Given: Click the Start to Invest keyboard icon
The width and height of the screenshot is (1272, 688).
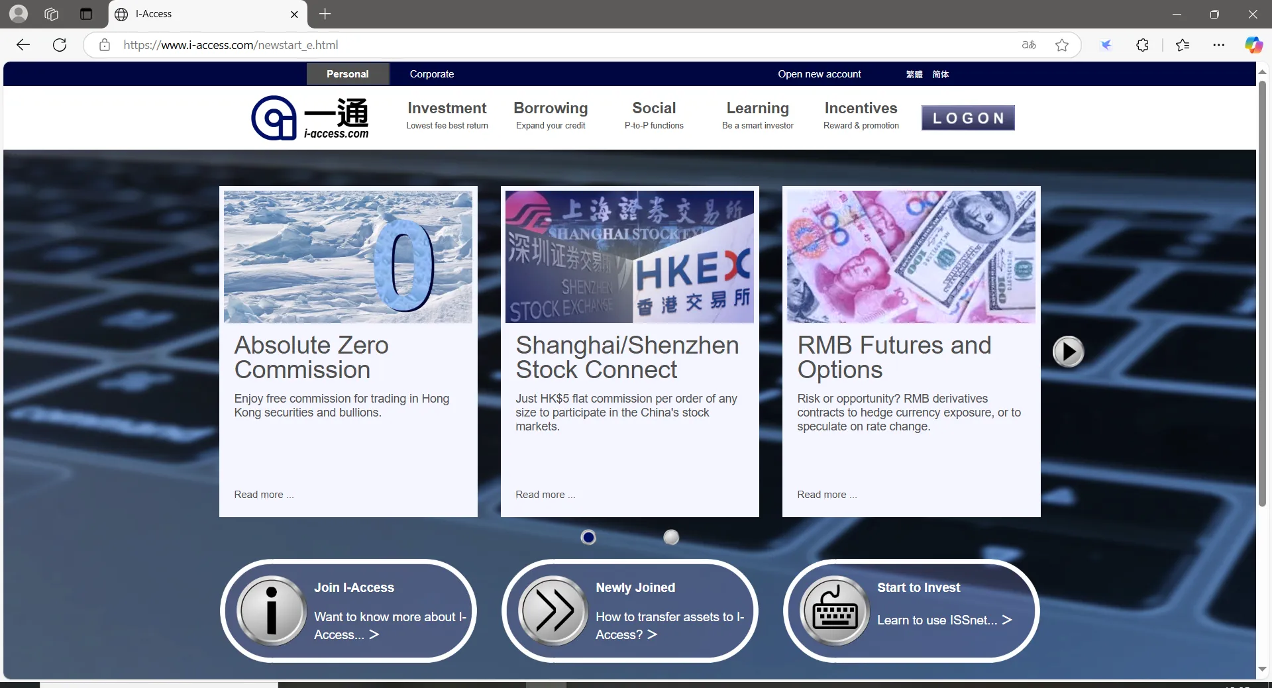Looking at the screenshot, I should pos(835,611).
